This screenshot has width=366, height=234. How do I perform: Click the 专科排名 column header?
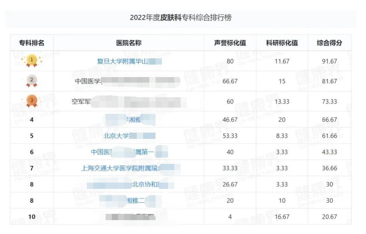[32, 43]
